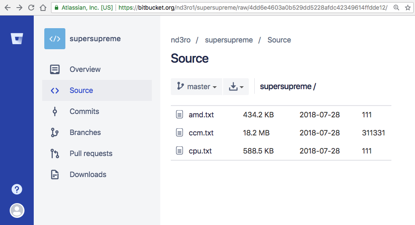415x225 pixels.
Task: Go forward with the browser forward arrow
Action: tap(19, 8)
